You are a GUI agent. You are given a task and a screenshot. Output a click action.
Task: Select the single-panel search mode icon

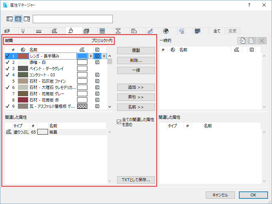[10, 19]
